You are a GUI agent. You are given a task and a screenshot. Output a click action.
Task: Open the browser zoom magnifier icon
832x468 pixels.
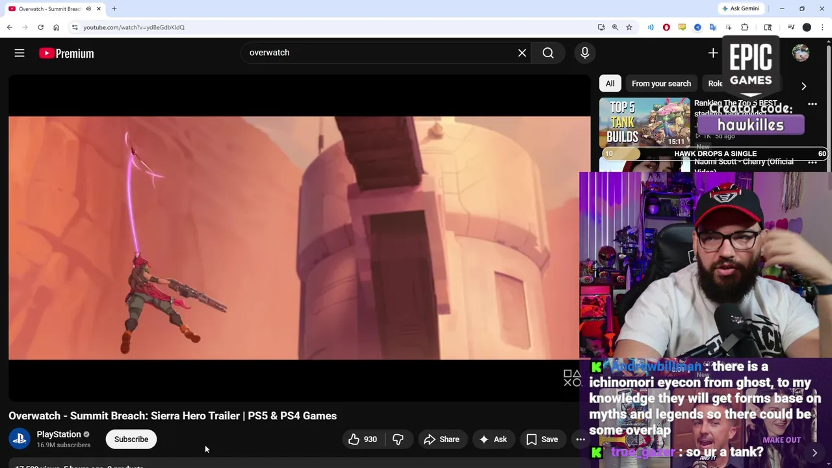coord(615,27)
